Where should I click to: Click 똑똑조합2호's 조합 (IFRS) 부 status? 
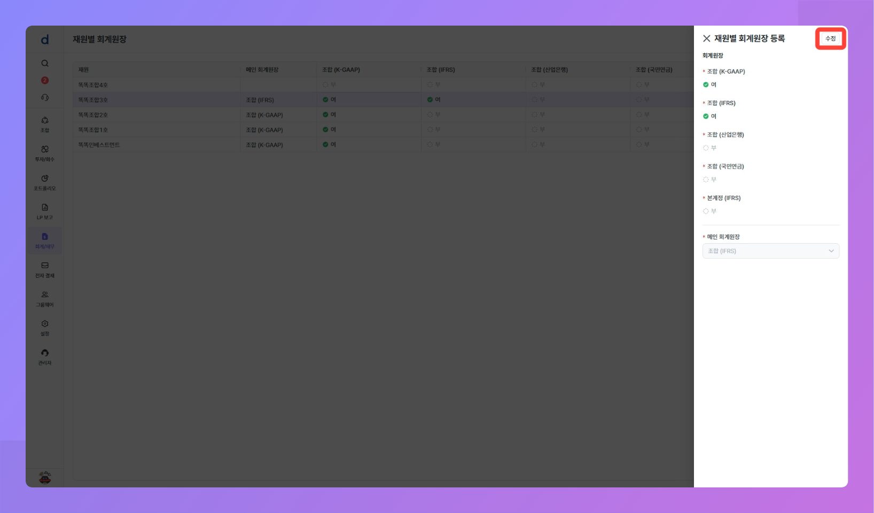click(x=434, y=115)
